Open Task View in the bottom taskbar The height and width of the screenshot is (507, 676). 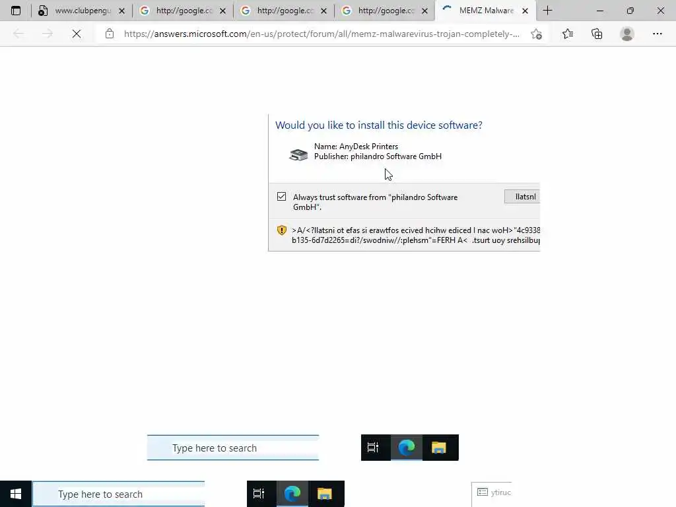coord(259,494)
